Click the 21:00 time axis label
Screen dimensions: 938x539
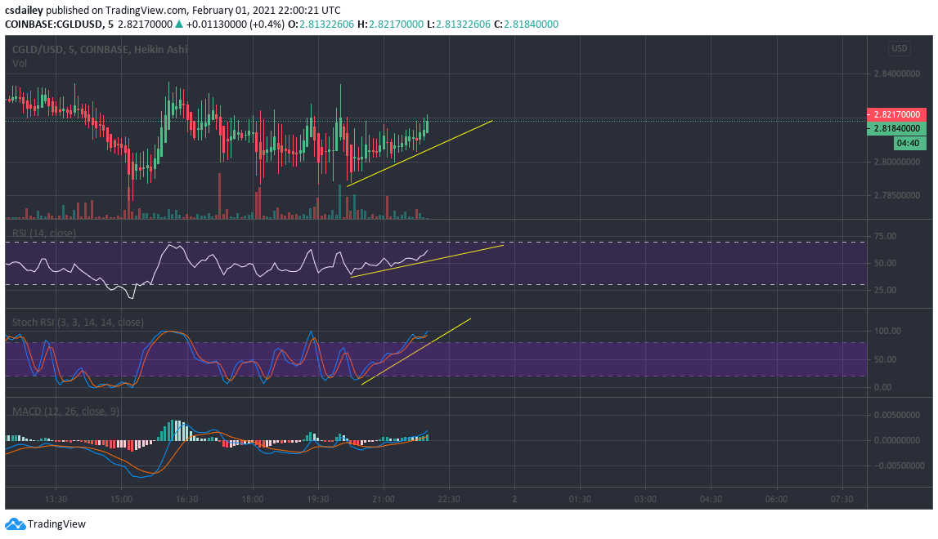coord(384,499)
